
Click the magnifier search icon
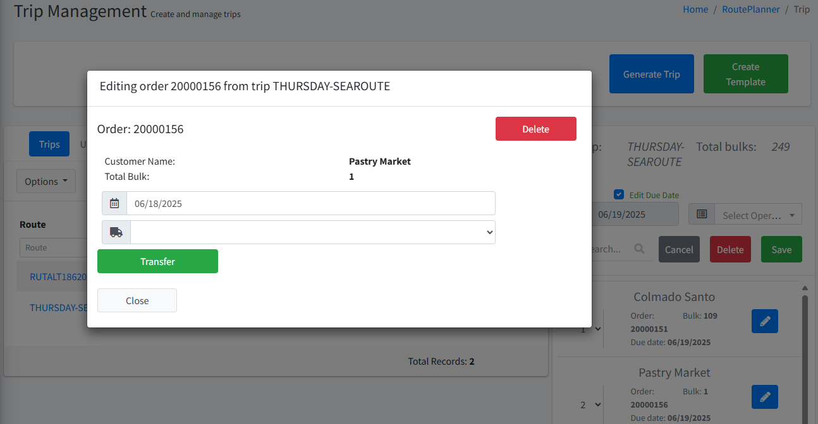coord(640,249)
